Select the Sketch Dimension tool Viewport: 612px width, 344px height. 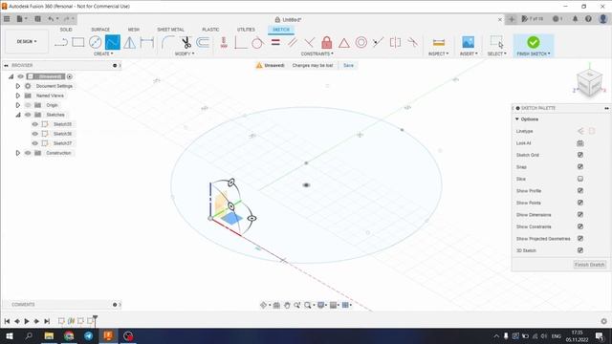tap(146, 42)
